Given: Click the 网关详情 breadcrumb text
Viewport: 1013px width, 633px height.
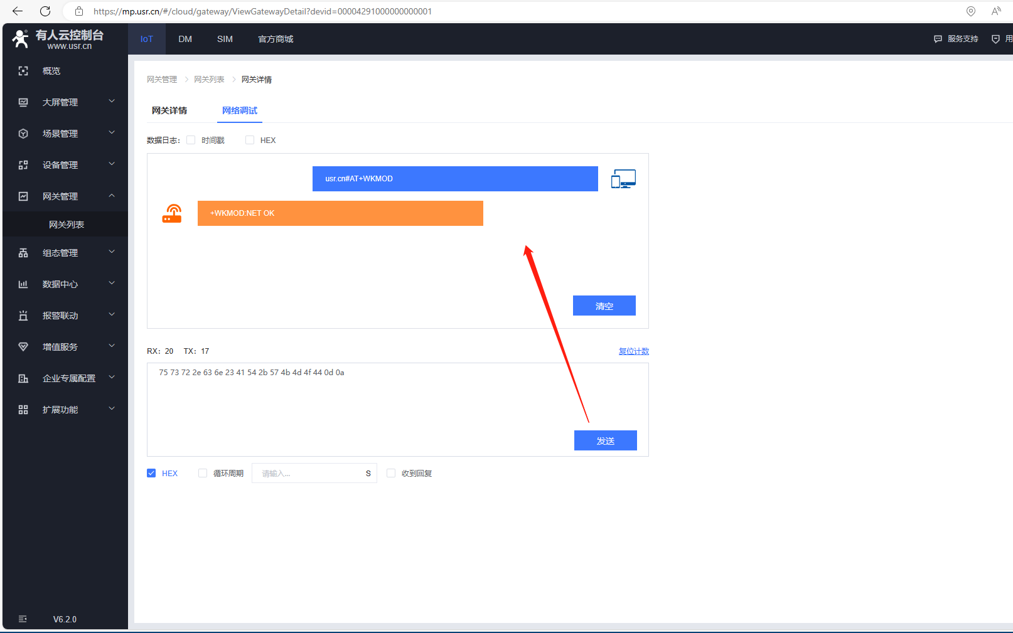Looking at the screenshot, I should point(257,80).
